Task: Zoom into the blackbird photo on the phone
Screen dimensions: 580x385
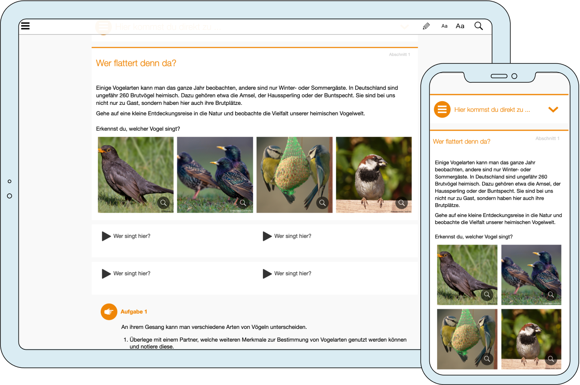Action: point(487,294)
